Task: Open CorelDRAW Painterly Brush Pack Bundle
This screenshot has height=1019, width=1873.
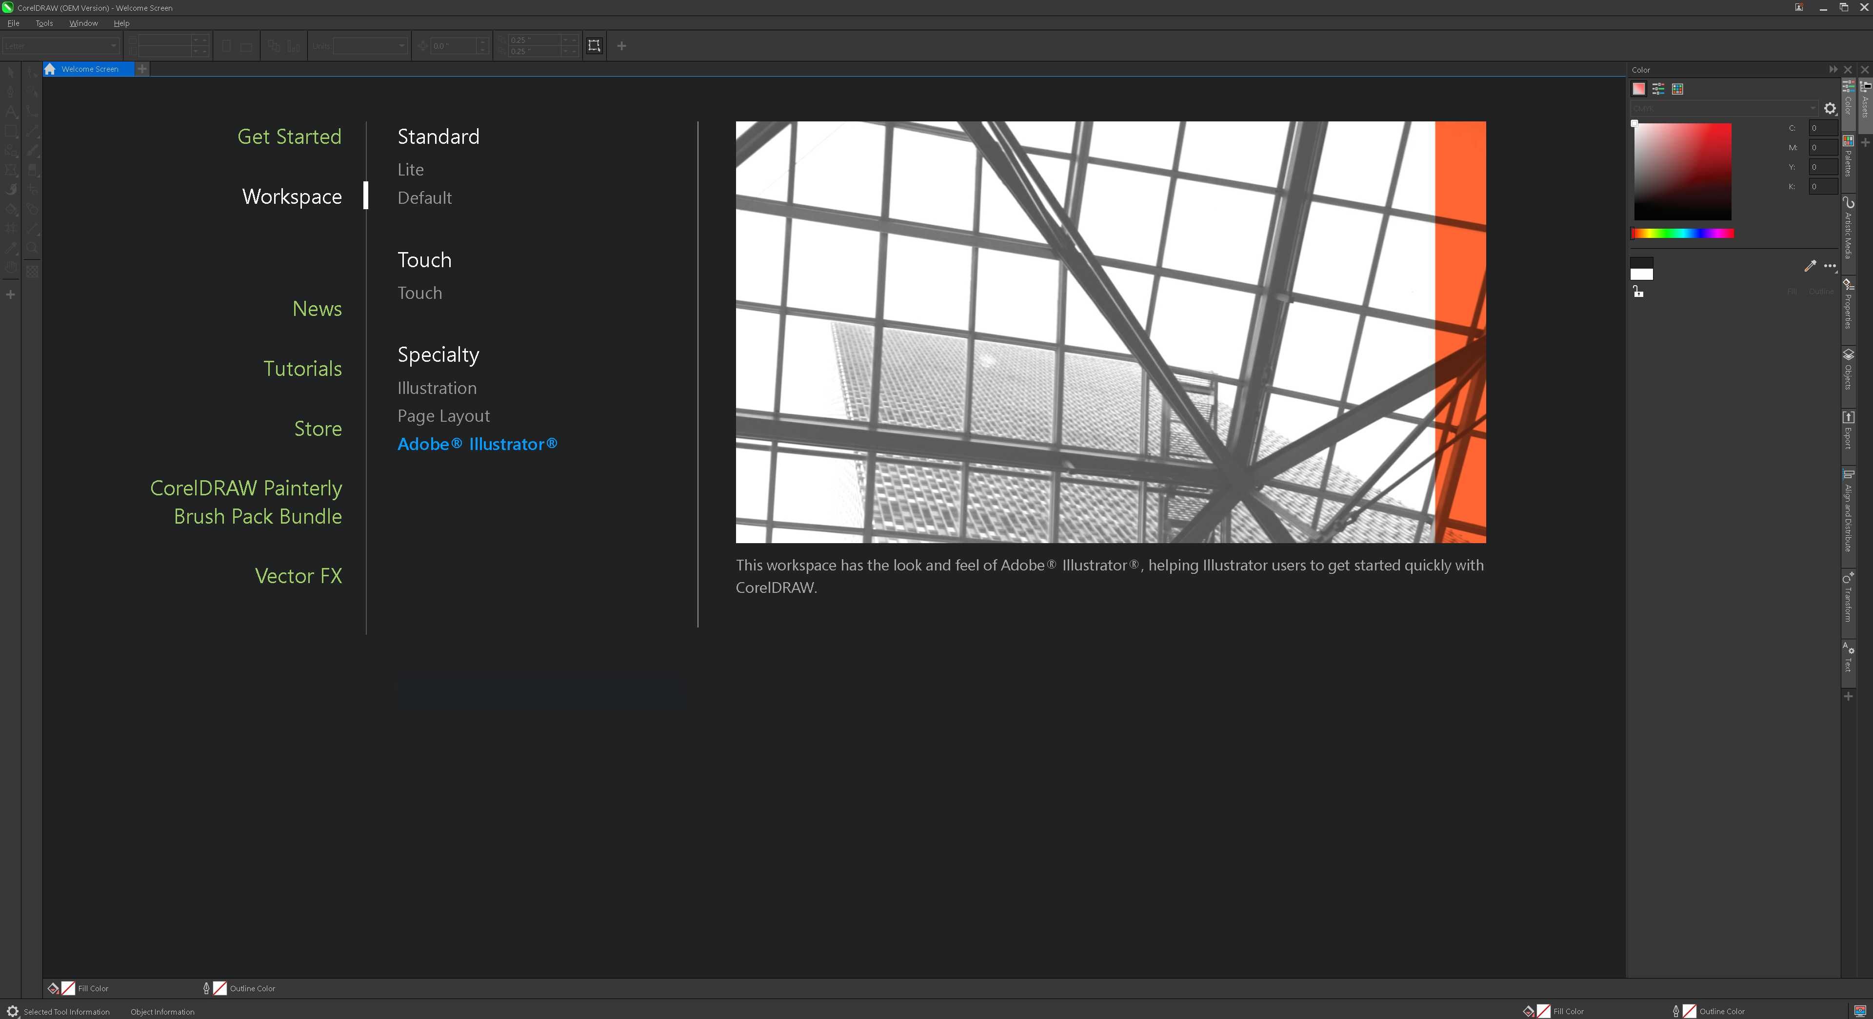Action: pyautogui.click(x=246, y=502)
